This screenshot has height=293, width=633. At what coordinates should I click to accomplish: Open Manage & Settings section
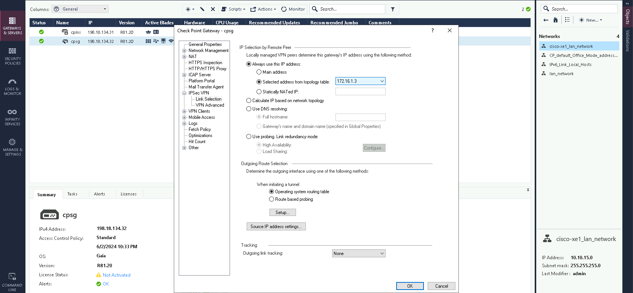point(13,147)
